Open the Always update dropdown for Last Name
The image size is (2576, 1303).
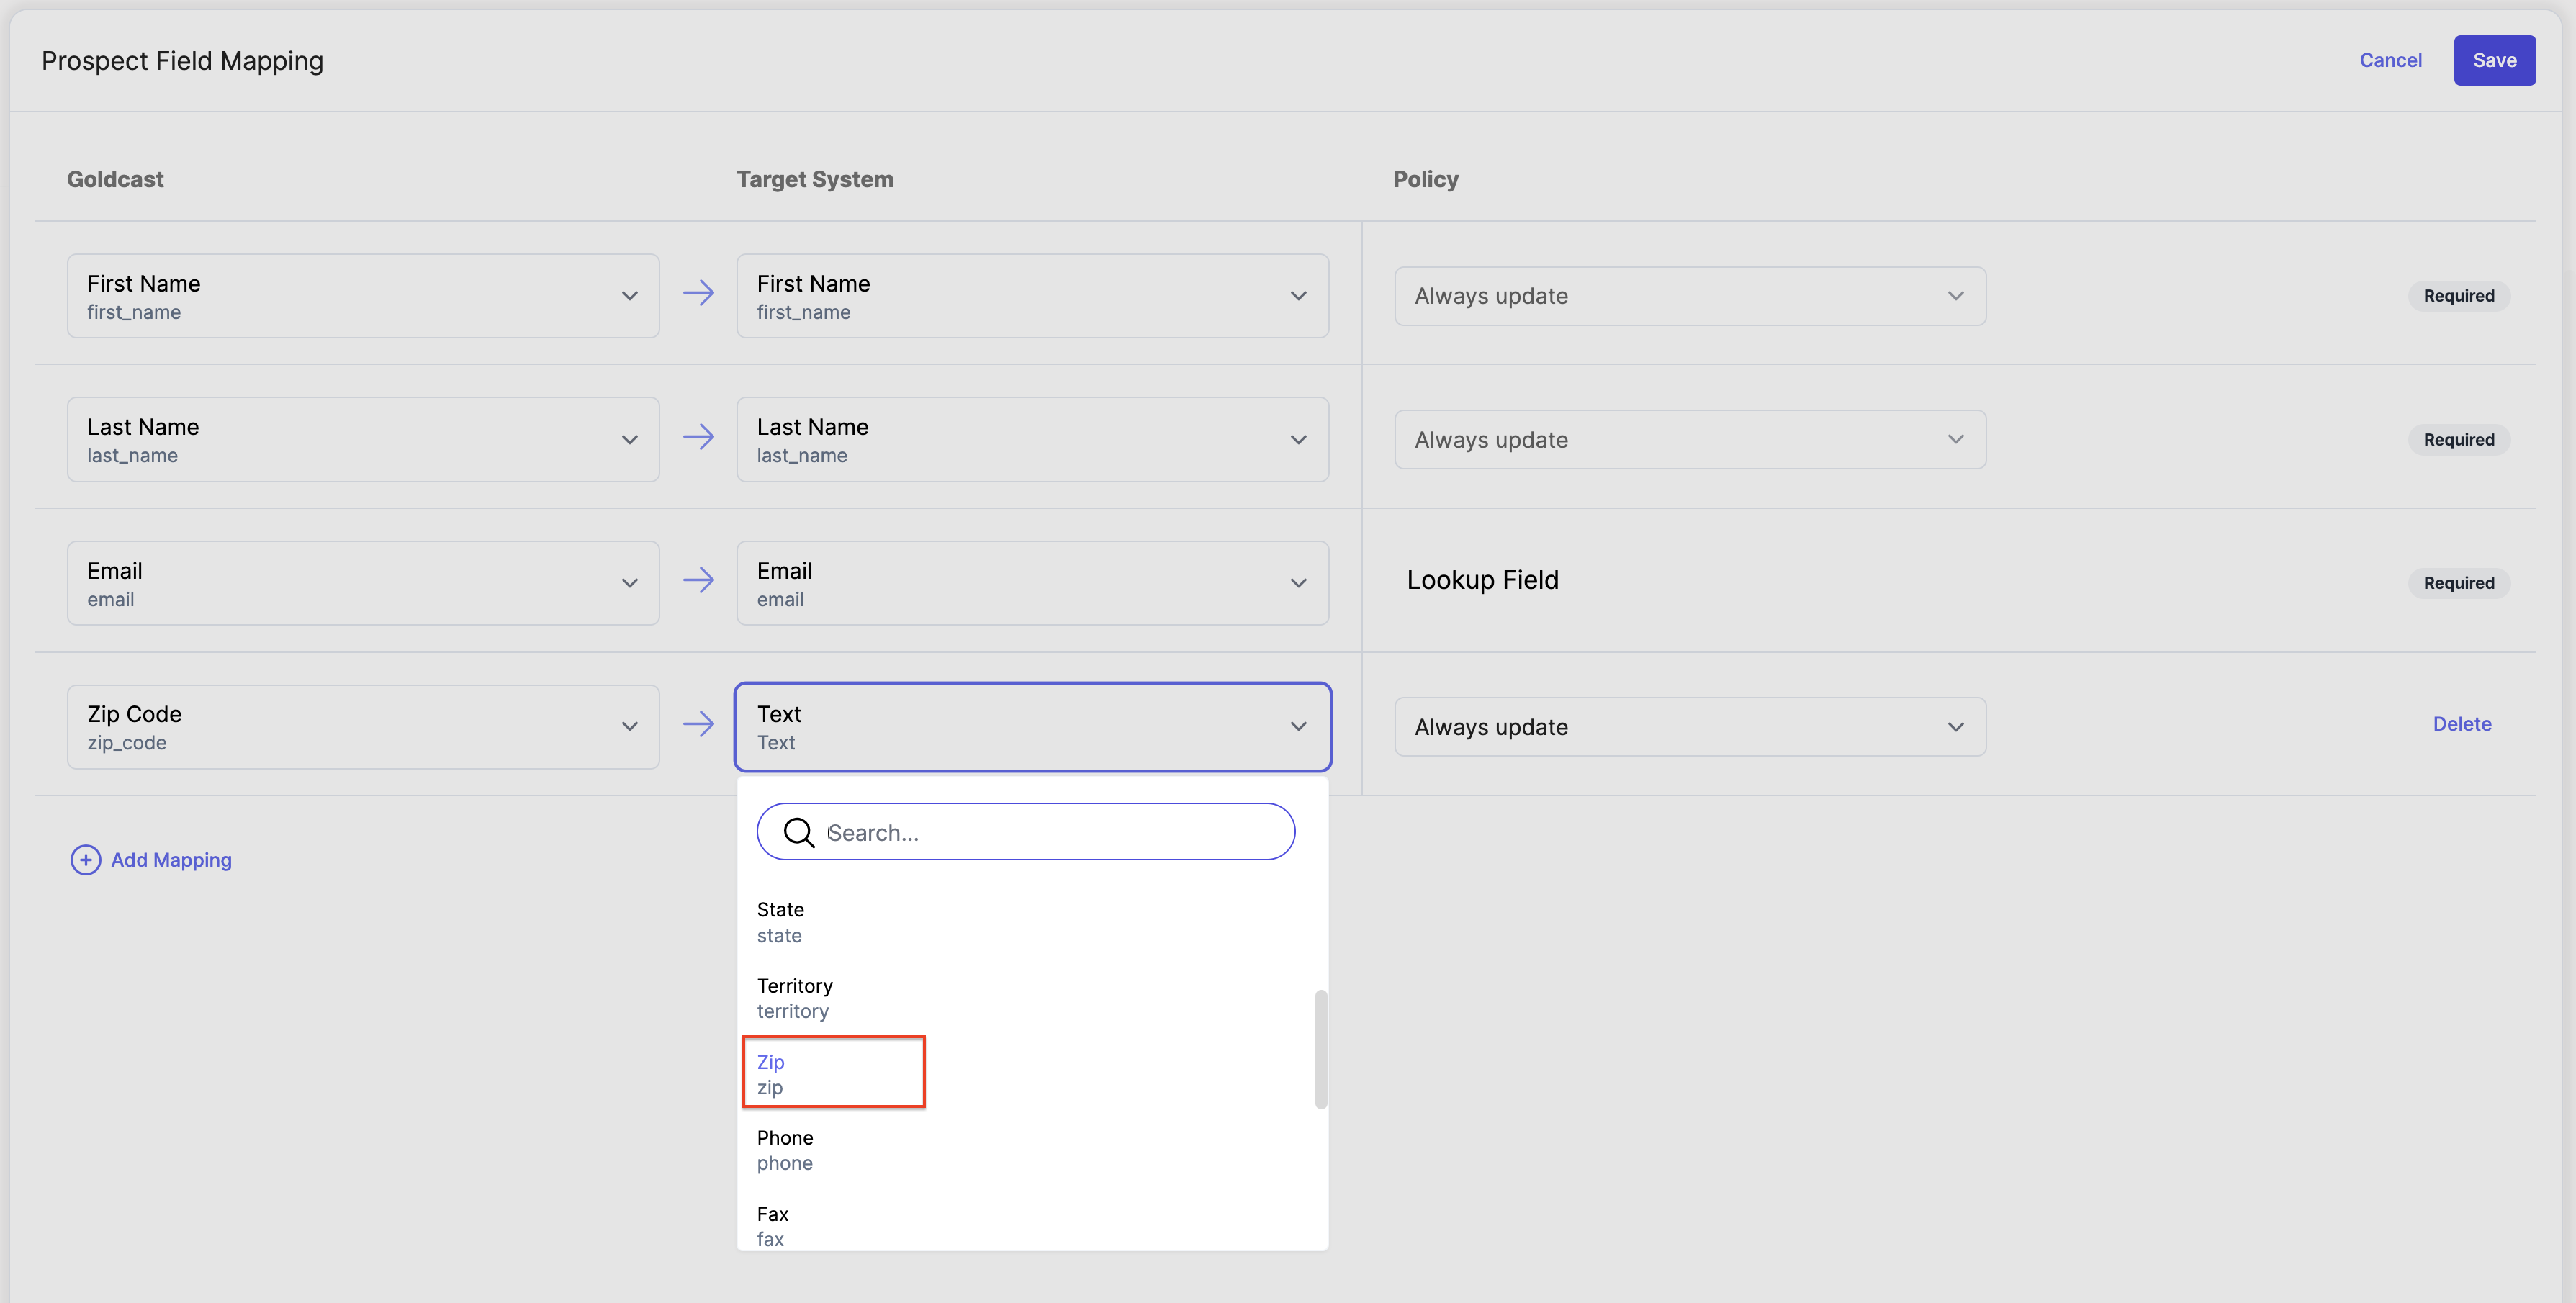click(x=1956, y=440)
